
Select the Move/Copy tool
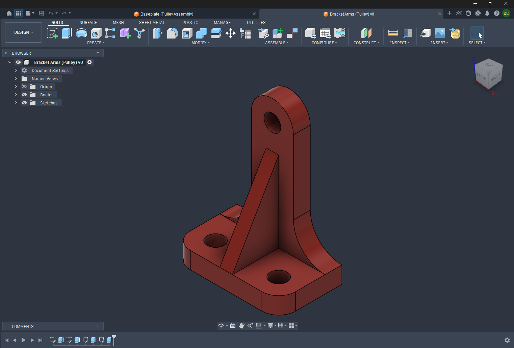(x=231, y=33)
